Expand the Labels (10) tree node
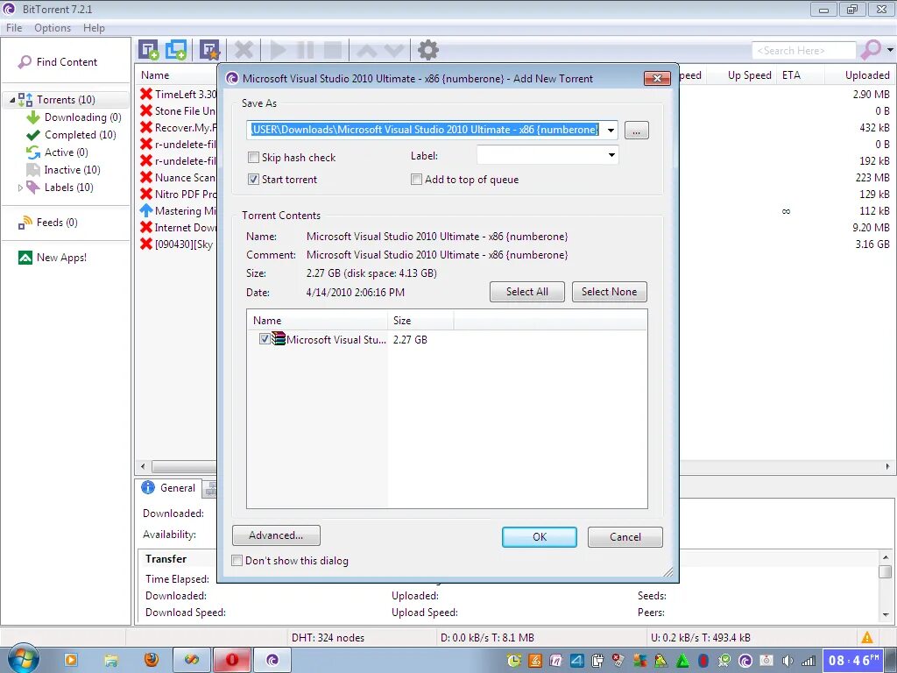897x673 pixels. (20, 188)
